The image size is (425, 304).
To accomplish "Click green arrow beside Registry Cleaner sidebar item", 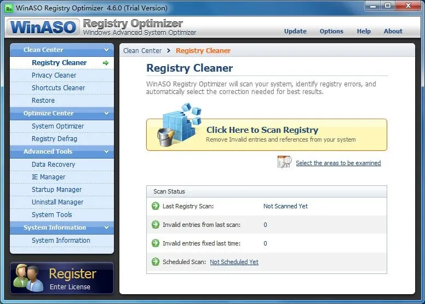I will point(106,63).
